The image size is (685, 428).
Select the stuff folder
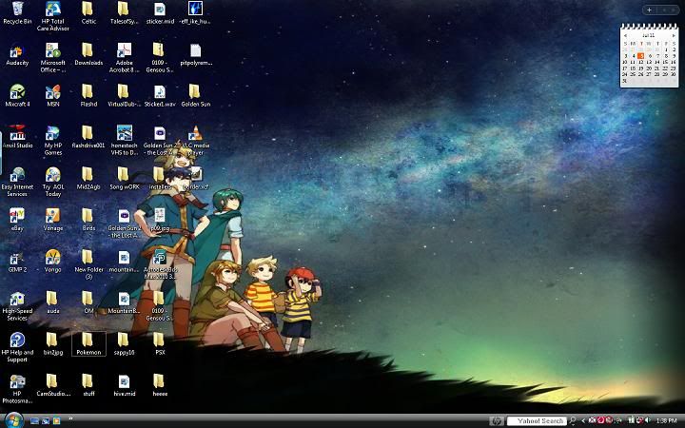(x=88, y=385)
